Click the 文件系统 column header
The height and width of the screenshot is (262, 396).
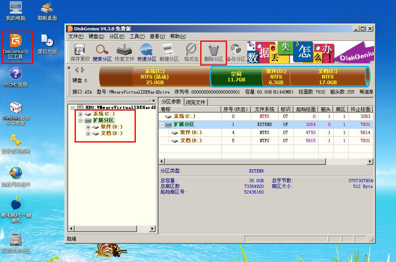pos(265,109)
